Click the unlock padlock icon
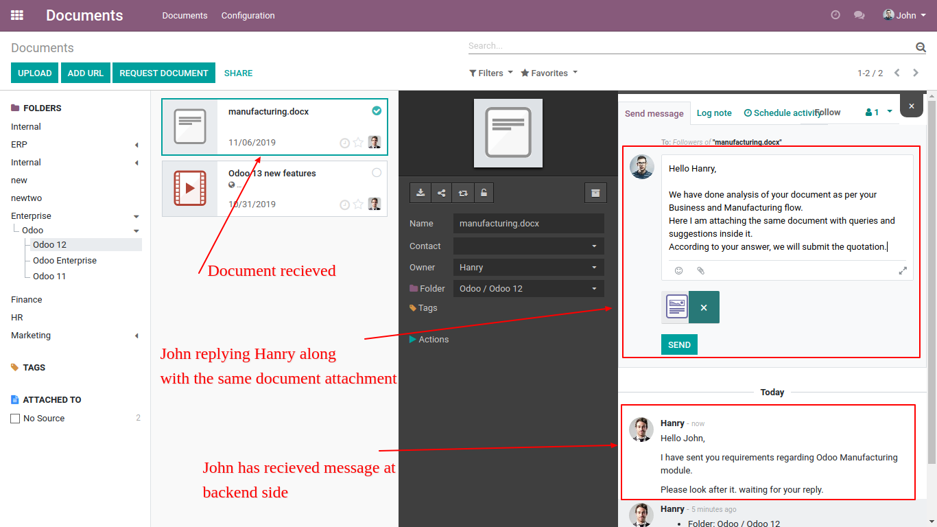 tap(484, 193)
